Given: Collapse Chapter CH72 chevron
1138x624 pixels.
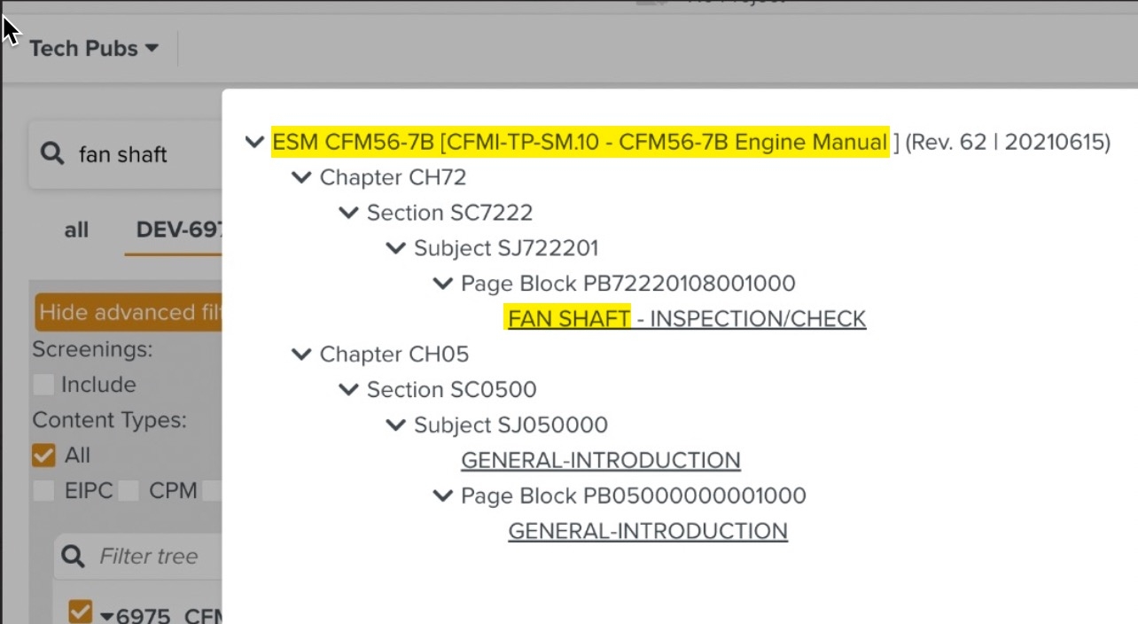Looking at the screenshot, I should (x=302, y=177).
